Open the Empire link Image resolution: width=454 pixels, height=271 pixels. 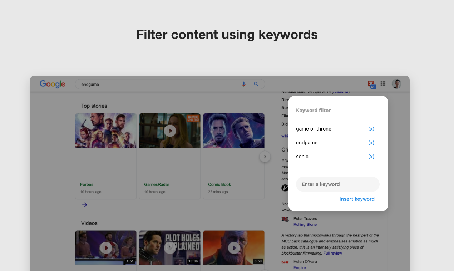pyautogui.click(x=300, y=267)
